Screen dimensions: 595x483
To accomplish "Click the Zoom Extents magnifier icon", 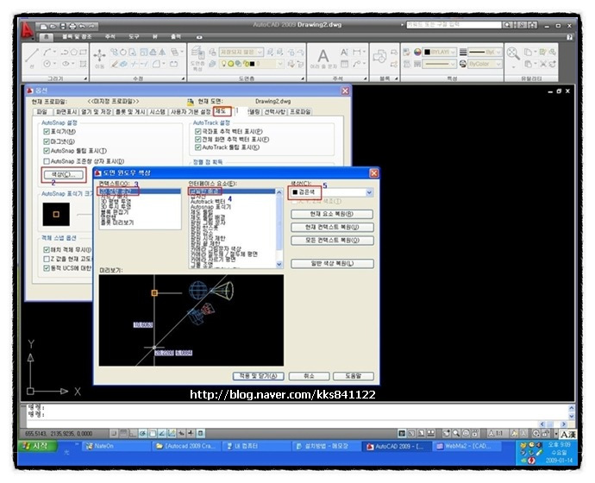I will point(513,53).
